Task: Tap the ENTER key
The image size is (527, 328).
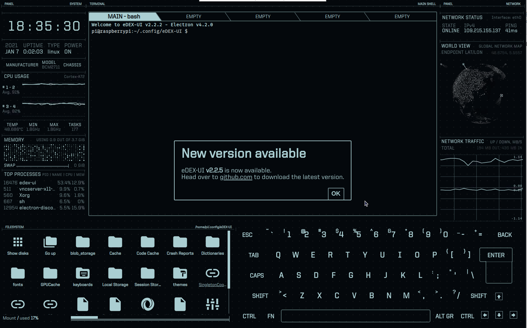Action: click(x=496, y=255)
